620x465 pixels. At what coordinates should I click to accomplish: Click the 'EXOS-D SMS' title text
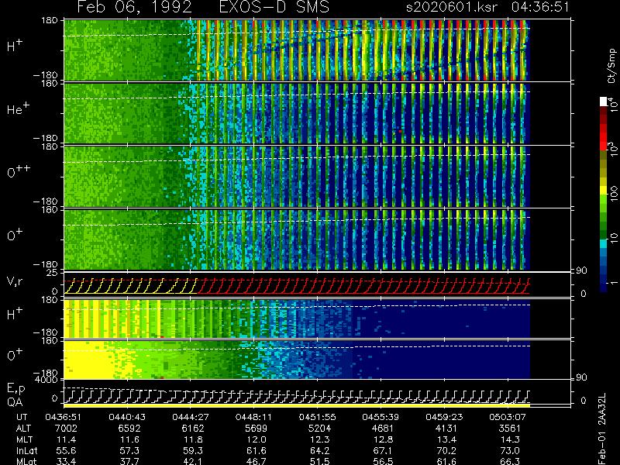(x=274, y=7)
